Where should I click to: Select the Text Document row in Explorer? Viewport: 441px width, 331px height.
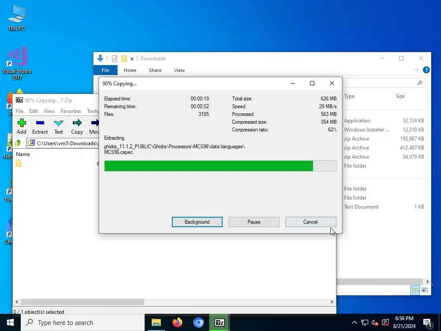tap(384, 206)
